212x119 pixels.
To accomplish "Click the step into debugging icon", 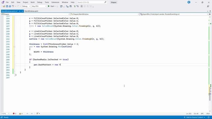I will [x=67, y=6].
